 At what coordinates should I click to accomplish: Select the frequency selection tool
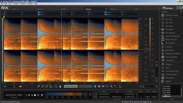103,86
